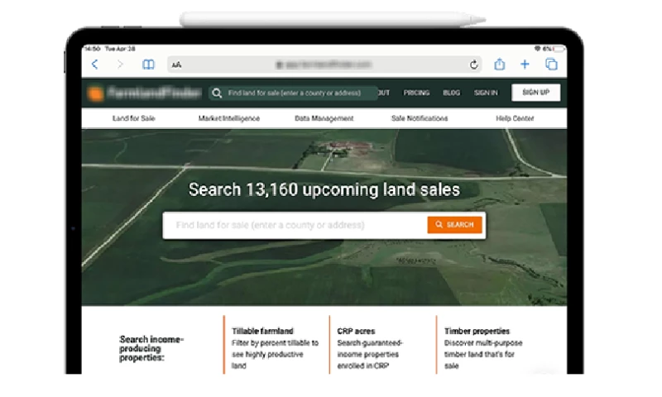The image size is (662, 397).
Task: Tap the Safari back arrow
Action: [95, 65]
